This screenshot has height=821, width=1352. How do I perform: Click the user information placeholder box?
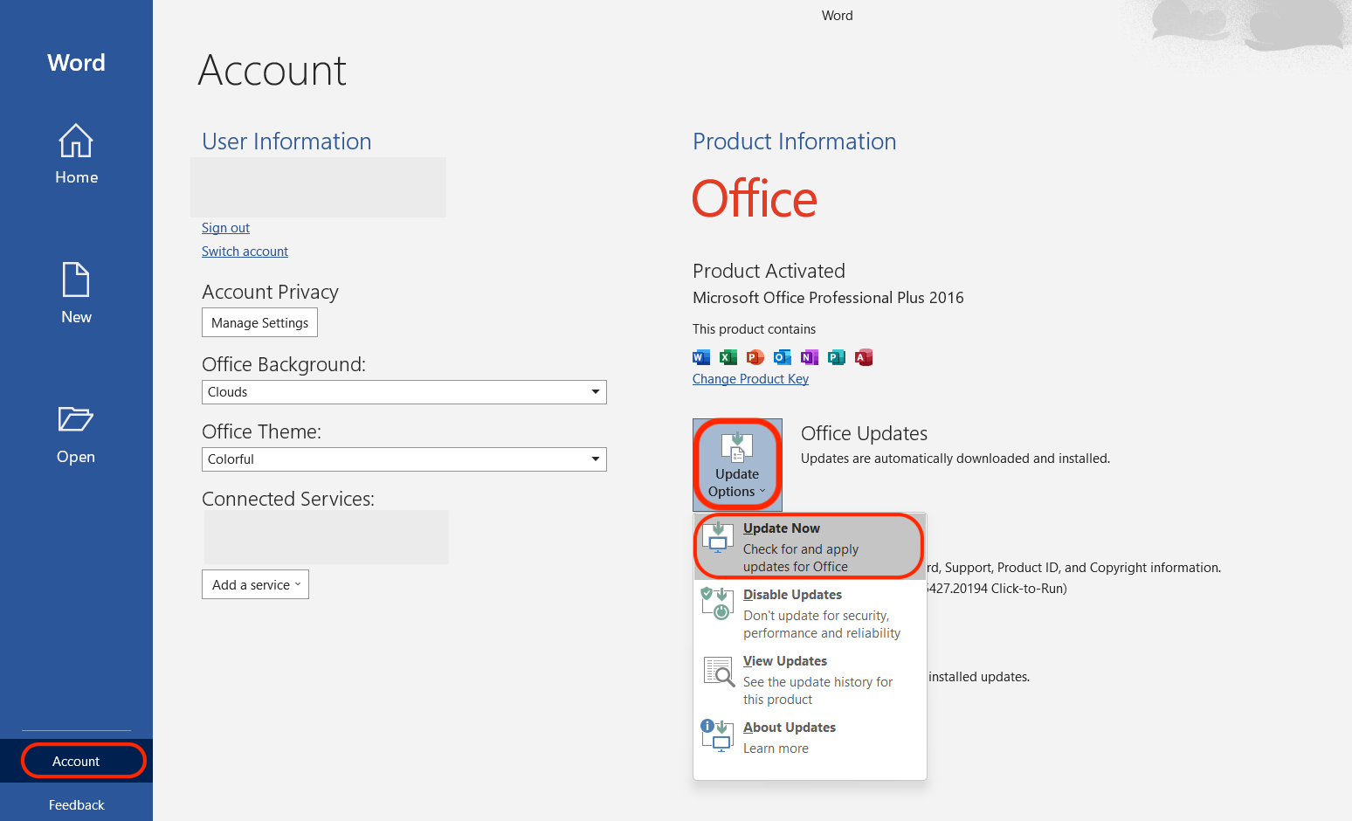[x=318, y=187]
